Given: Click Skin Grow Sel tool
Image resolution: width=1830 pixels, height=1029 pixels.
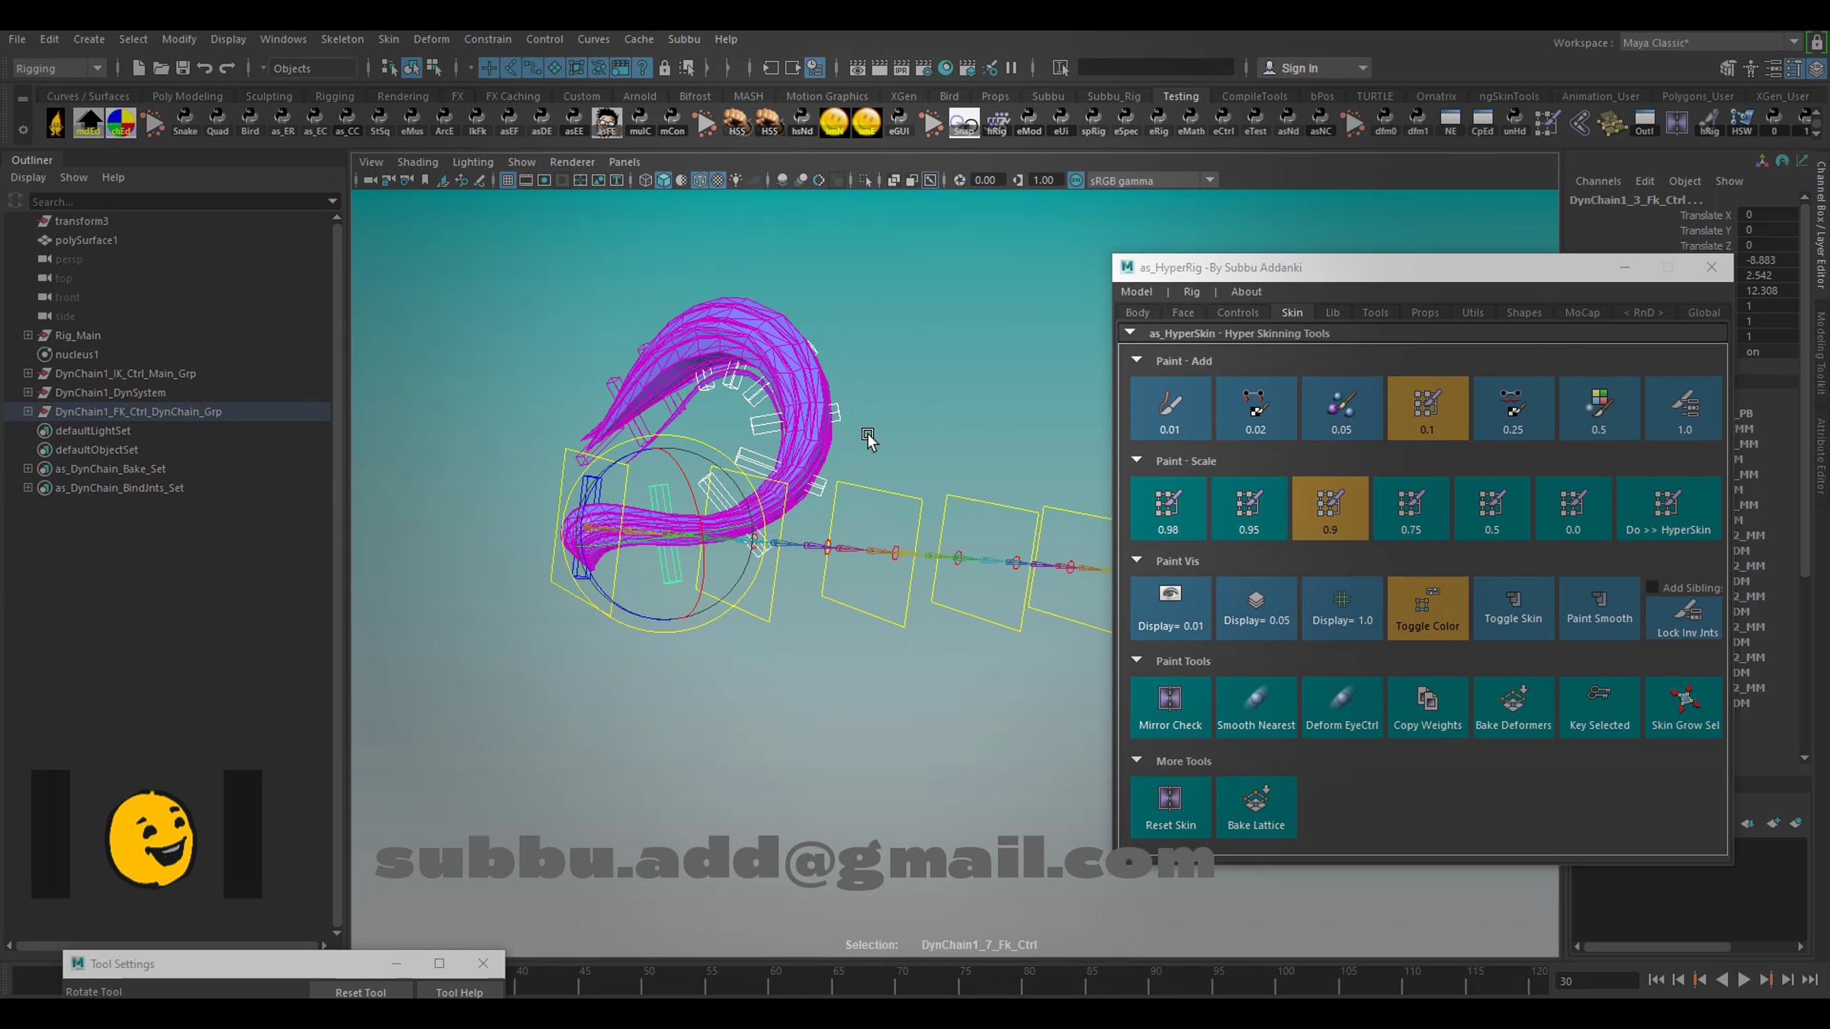Looking at the screenshot, I should (x=1685, y=708).
